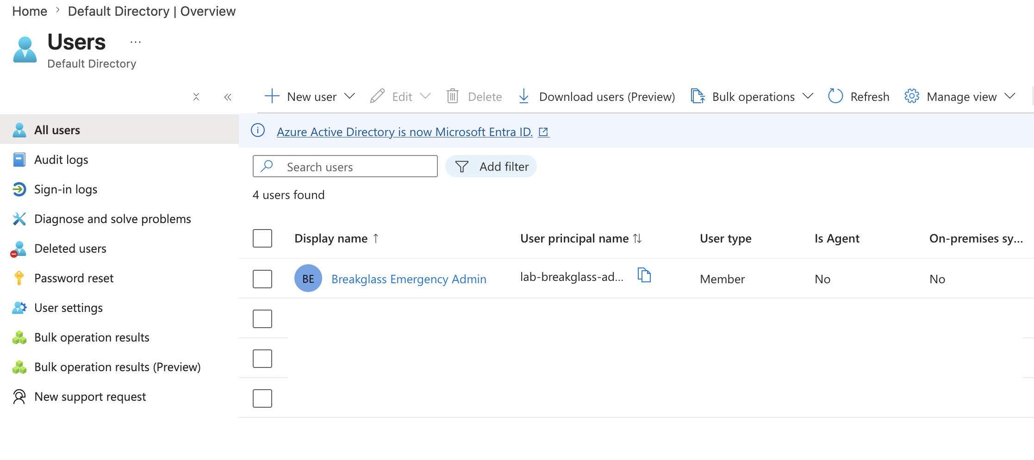
Task: Click the download arrow icon
Action: click(x=524, y=96)
